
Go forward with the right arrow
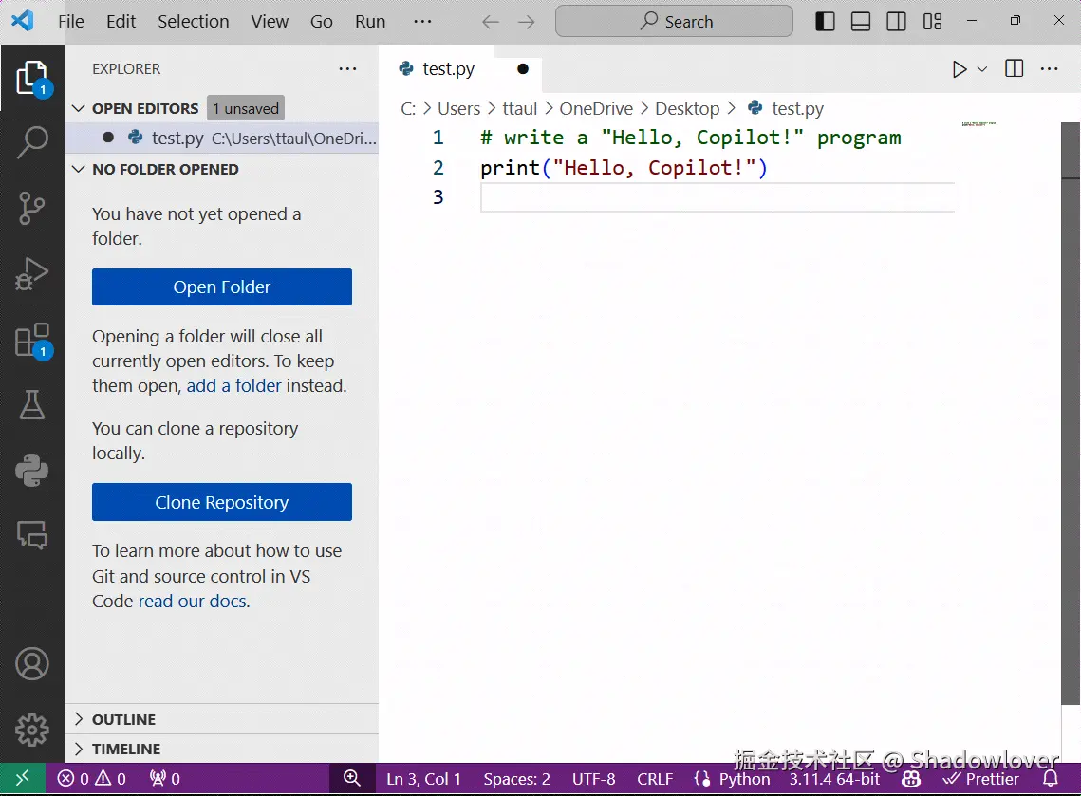tap(526, 22)
